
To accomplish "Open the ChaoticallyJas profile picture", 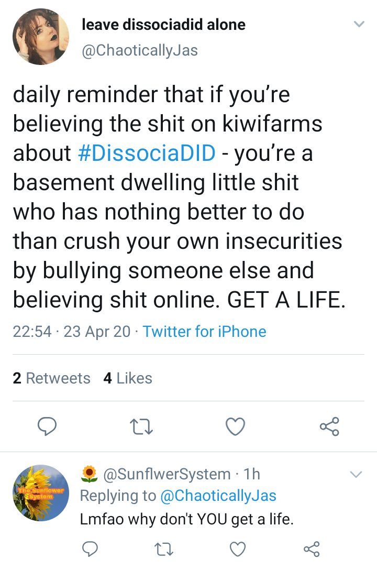I will (41, 37).
